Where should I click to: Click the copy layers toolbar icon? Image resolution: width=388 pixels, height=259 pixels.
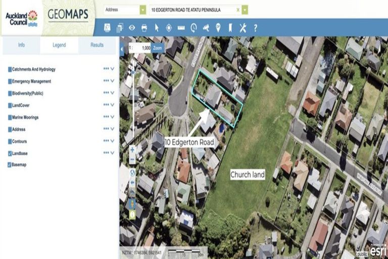[120, 28]
